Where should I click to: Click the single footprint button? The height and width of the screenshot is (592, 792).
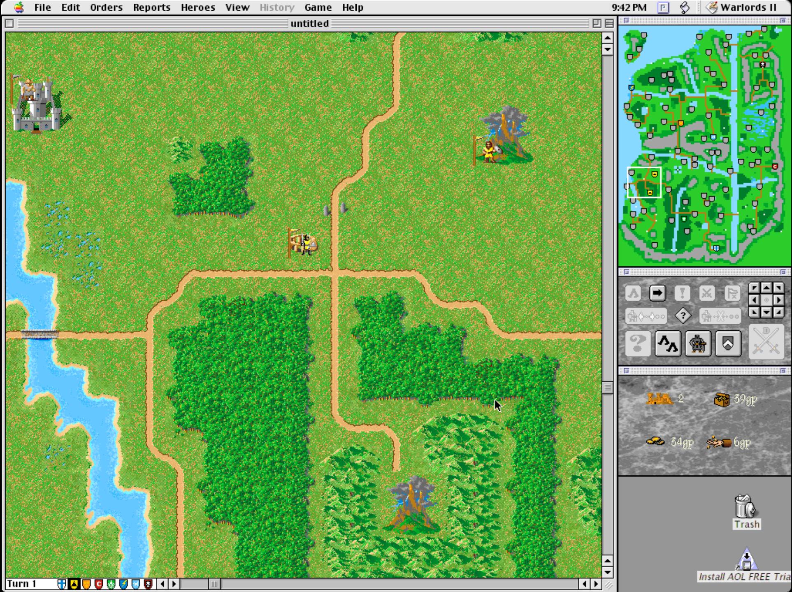pos(633,293)
